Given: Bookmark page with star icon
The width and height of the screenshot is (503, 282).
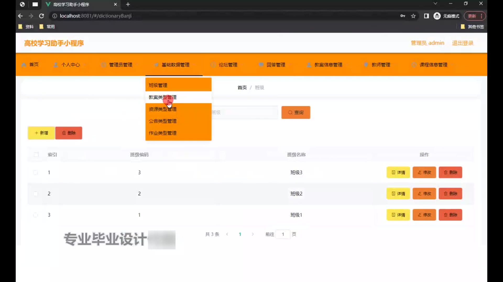Looking at the screenshot, I should tap(413, 16).
